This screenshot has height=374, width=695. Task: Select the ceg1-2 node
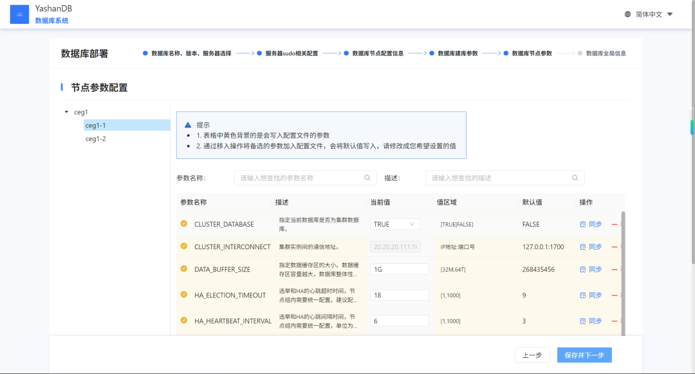click(96, 138)
